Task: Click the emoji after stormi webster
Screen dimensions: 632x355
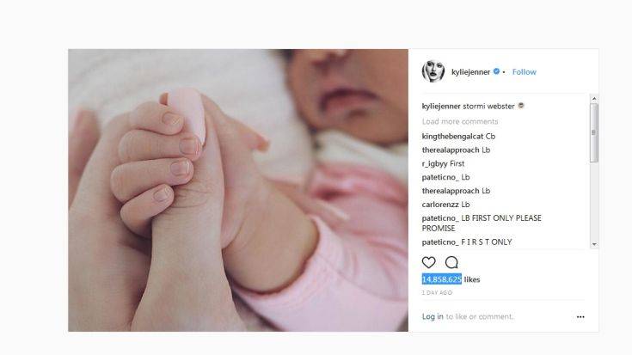Action: 521,106
